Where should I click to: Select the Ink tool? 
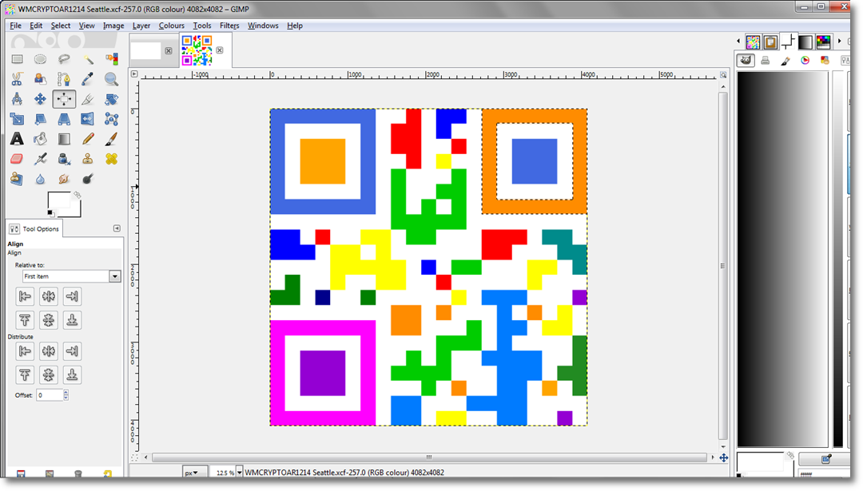pyautogui.click(x=64, y=159)
